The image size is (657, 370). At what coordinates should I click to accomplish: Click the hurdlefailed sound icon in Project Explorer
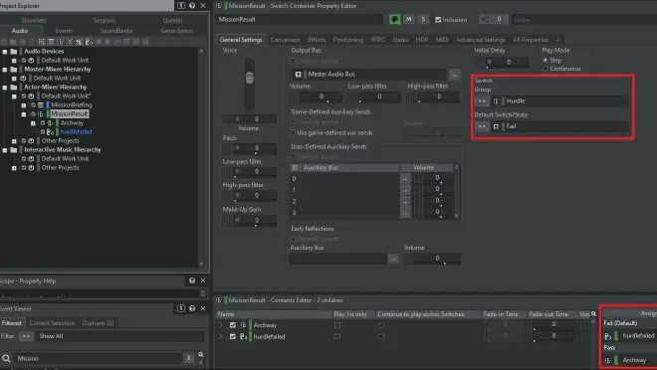(50, 132)
